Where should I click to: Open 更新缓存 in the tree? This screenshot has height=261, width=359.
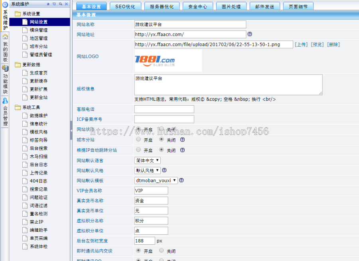pos(39,81)
